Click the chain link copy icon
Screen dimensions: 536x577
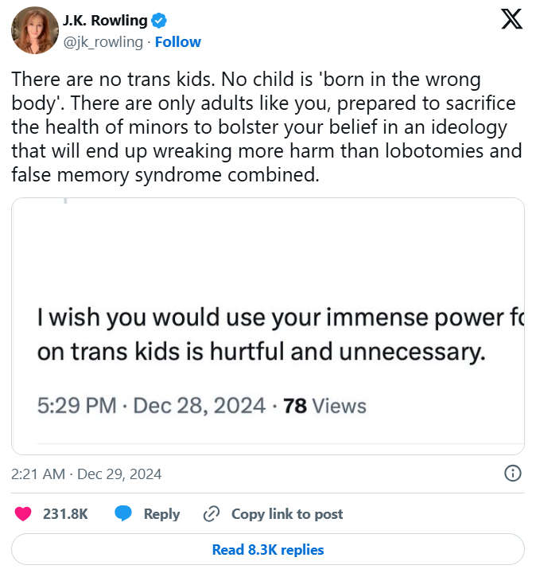(x=212, y=514)
